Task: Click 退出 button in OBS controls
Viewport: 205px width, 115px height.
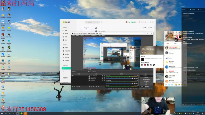Action: pos(146,85)
